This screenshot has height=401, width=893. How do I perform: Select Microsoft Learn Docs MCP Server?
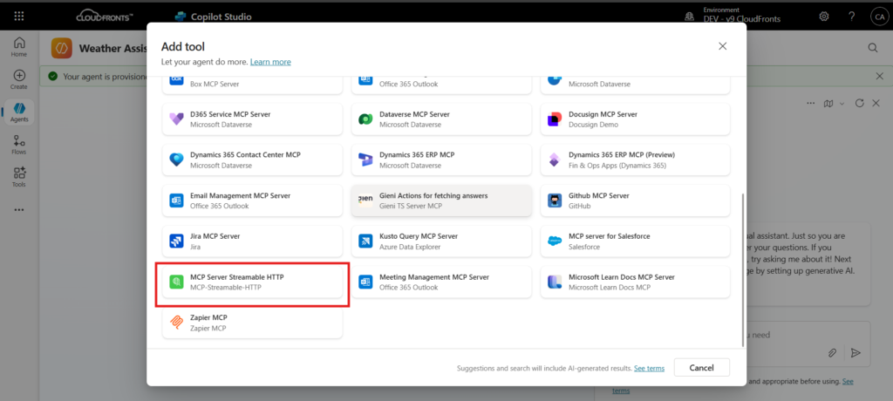[x=635, y=282]
